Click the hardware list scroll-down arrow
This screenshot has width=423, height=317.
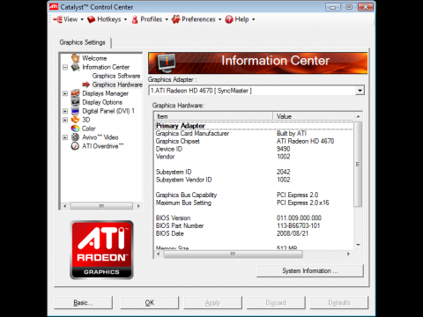[358, 245]
